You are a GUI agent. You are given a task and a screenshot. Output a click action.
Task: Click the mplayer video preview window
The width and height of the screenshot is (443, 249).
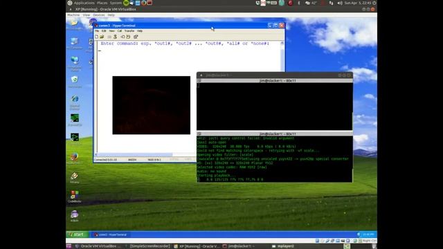(151, 105)
